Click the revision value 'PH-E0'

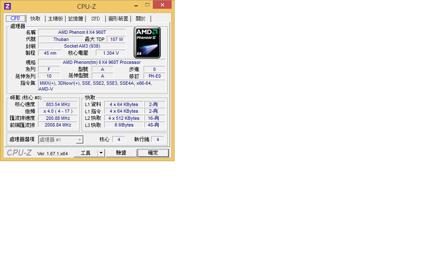[x=154, y=76]
